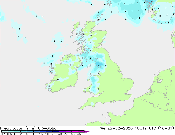Click the '25' legend scale label

pos(54,134)
